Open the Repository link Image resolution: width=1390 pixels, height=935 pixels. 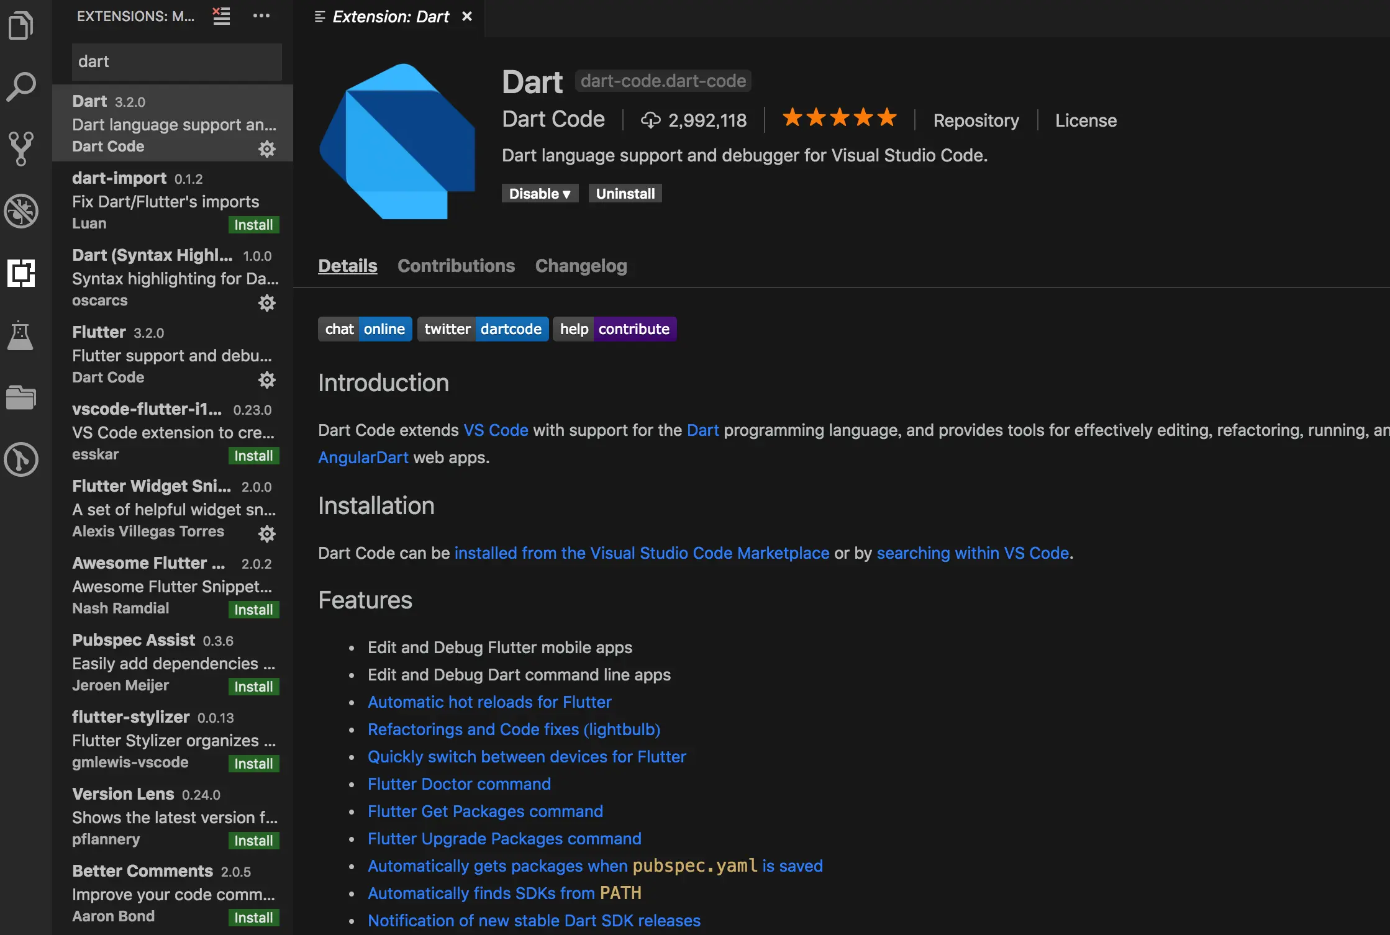click(976, 120)
